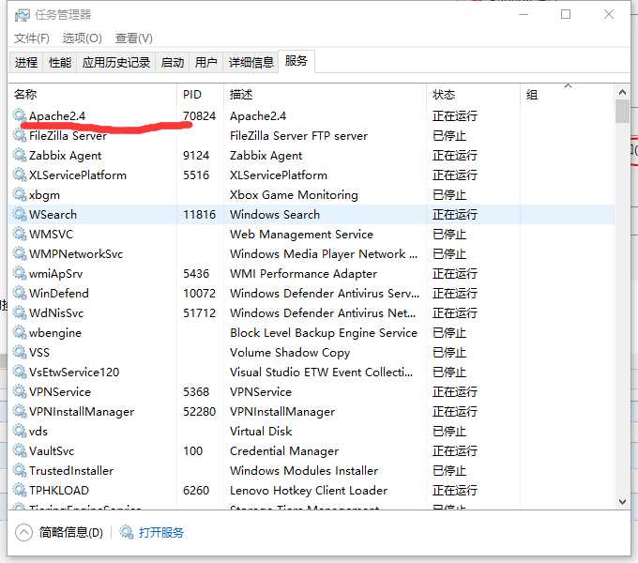Click the gear icon beside VsEtwService120

(x=20, y=372)
